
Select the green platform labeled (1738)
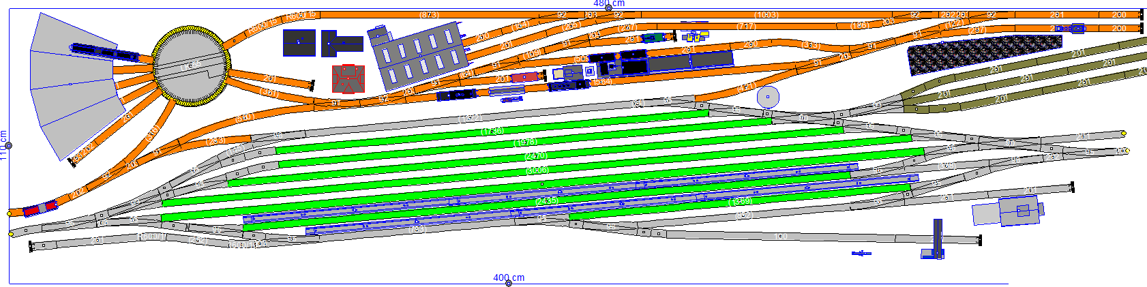click(x=492, y=131)
